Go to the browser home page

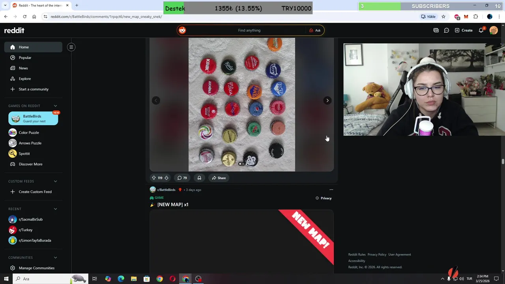point(34,17)
